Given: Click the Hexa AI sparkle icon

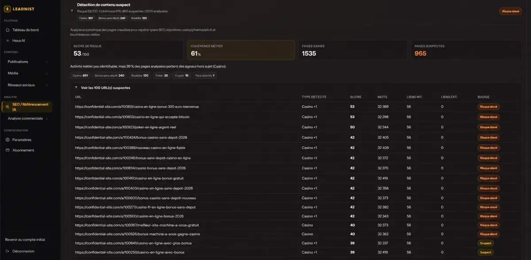Looking at the screenshot, I should pos(8,41).
